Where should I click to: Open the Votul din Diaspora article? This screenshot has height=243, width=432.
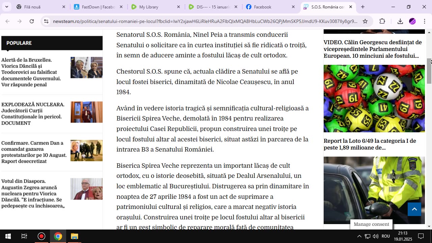(x=33, y=194)
